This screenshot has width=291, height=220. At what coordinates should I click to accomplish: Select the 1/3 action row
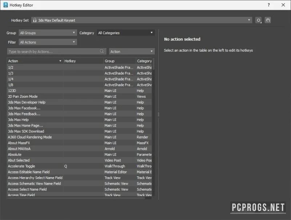click(79, 73)
